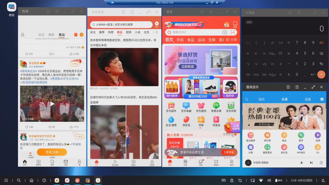The height and width of the screenshot is (185, 329).
Task: Toggle deg angle mode in 计算器
Action: (248, 43)
